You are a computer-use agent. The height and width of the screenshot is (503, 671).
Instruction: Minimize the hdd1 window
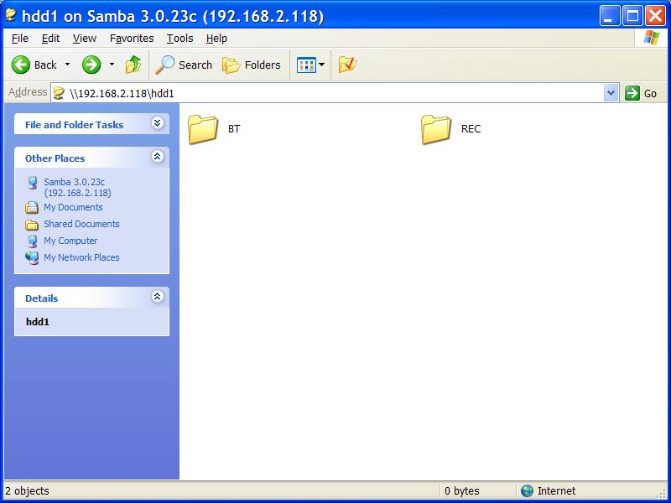610,16
